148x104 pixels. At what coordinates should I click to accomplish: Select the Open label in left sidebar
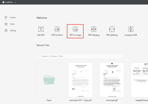coord(12,24)
